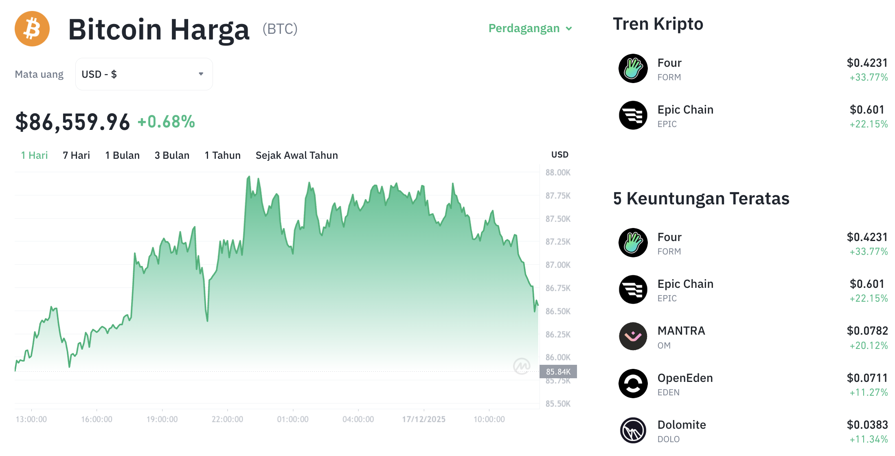Screen dimensions: 895x456
Task: Enable the 1 Tahun time range
Action: [222, 155]
